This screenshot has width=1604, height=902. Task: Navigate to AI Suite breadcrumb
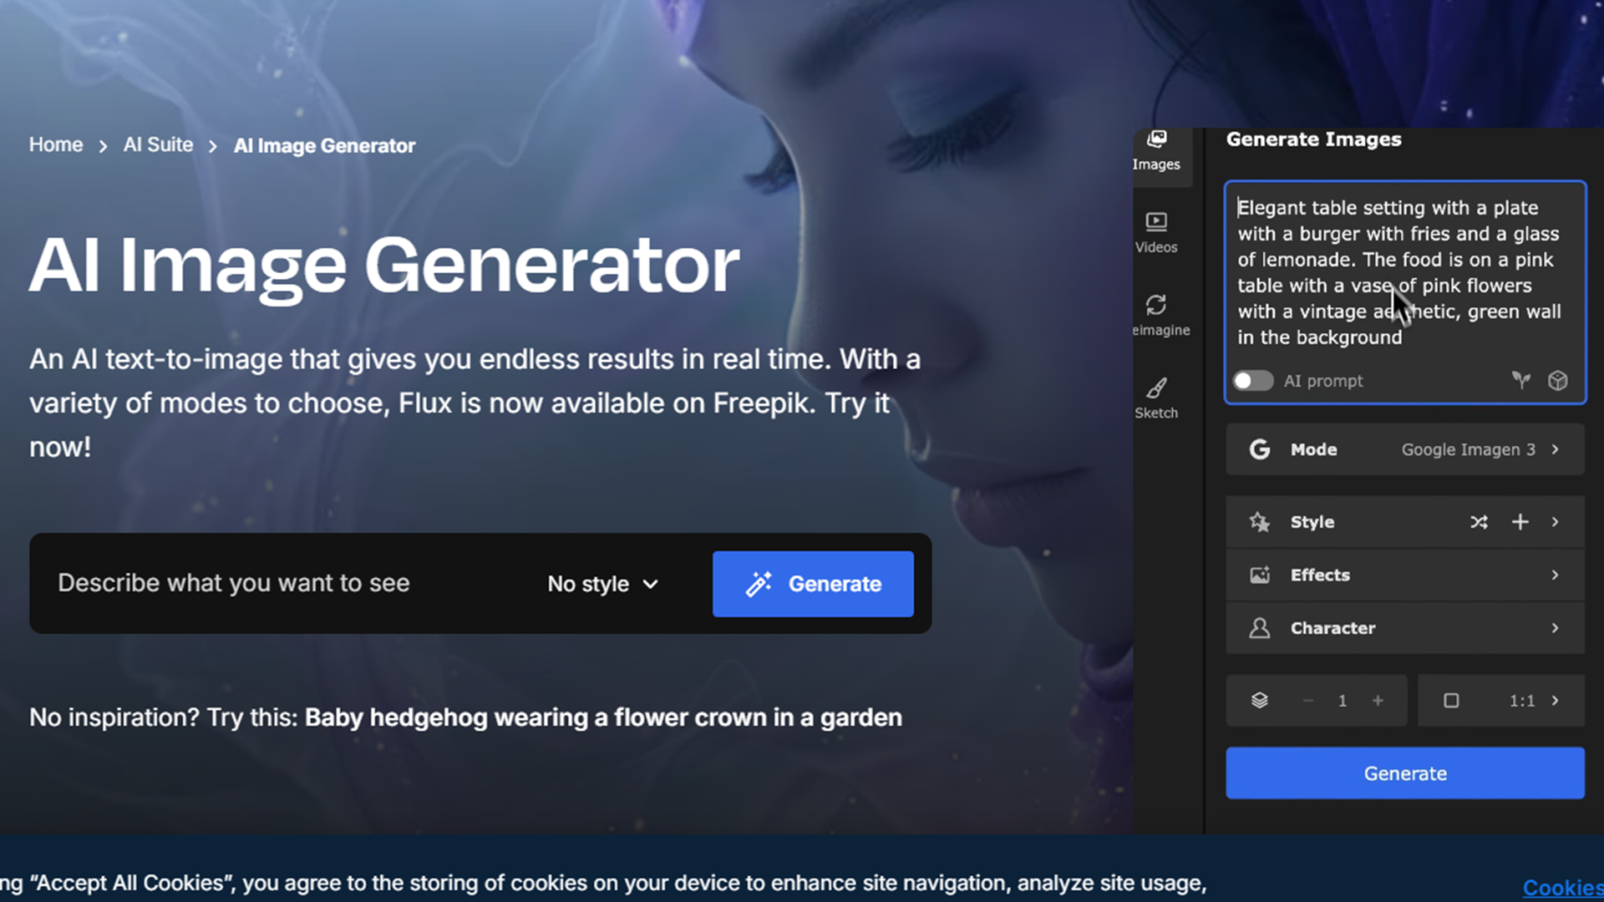point(158,144)
